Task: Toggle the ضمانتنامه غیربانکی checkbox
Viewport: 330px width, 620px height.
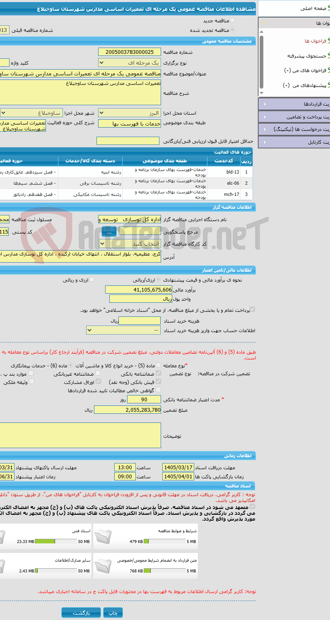Action: [98, 373]
